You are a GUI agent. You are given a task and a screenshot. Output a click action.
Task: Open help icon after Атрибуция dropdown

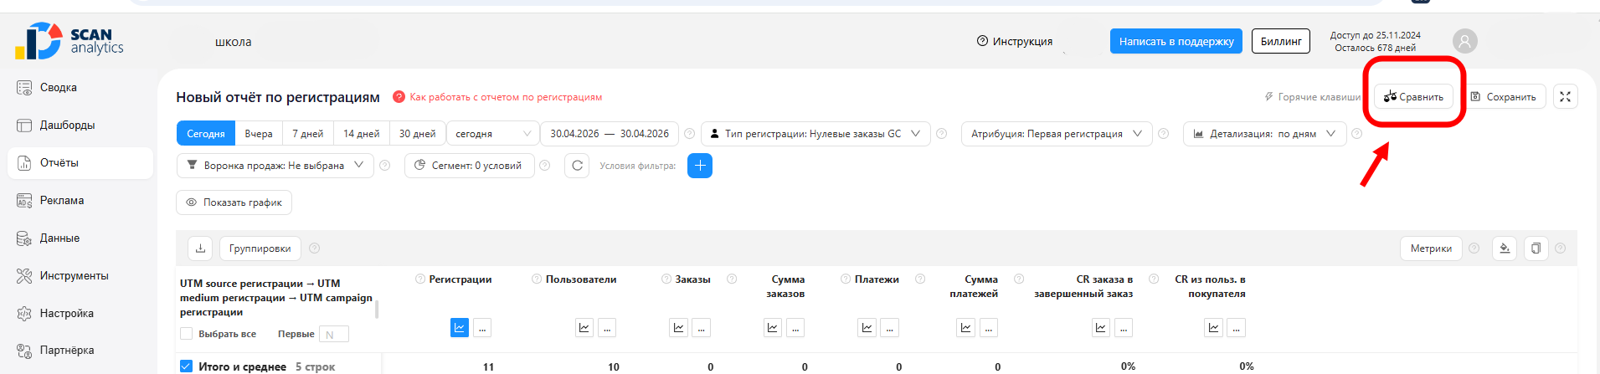pos(1163,134)
